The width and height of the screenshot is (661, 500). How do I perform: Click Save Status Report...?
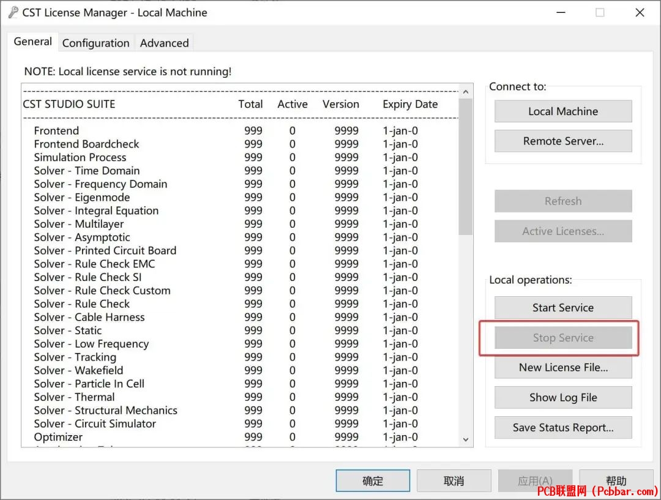click(563, 428)
